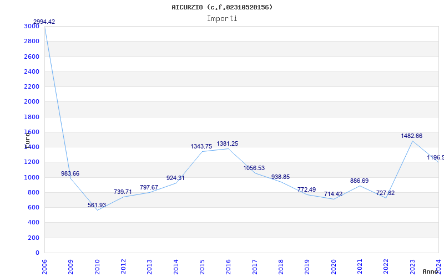Click the 2017 x-axis year label
Image resolution: width=444 pixels, height=277 pixels.
pyautogui.click(x=255, y=267)
